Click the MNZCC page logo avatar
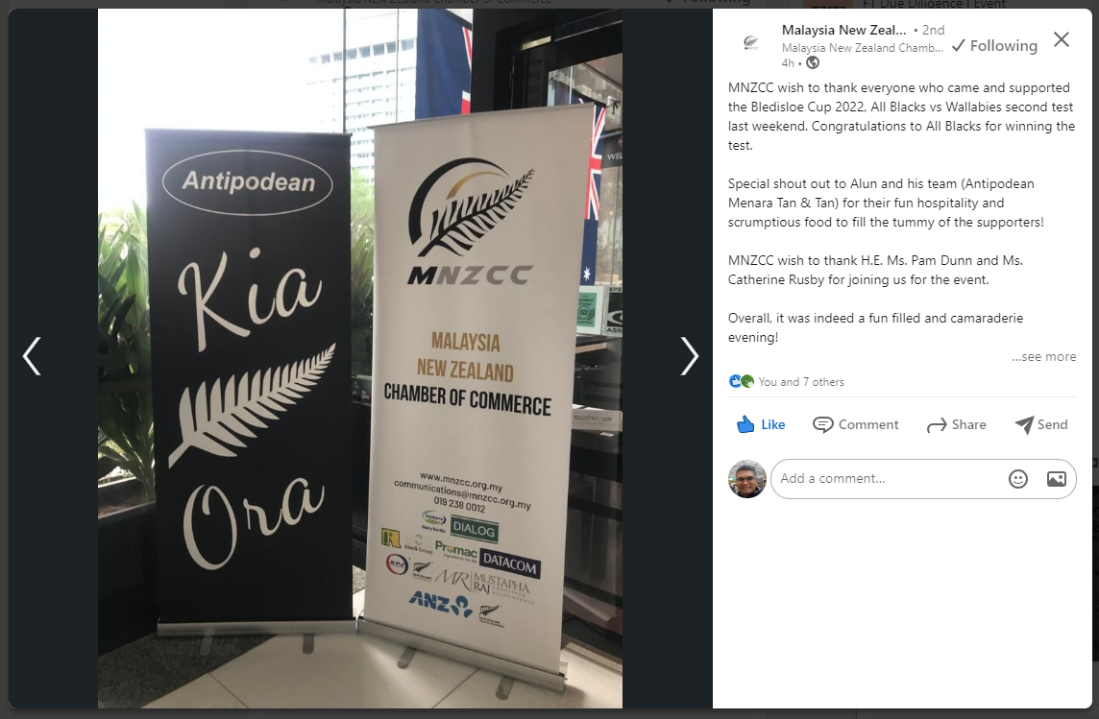This screenshot has height=719, width=1099. point(750,43)
